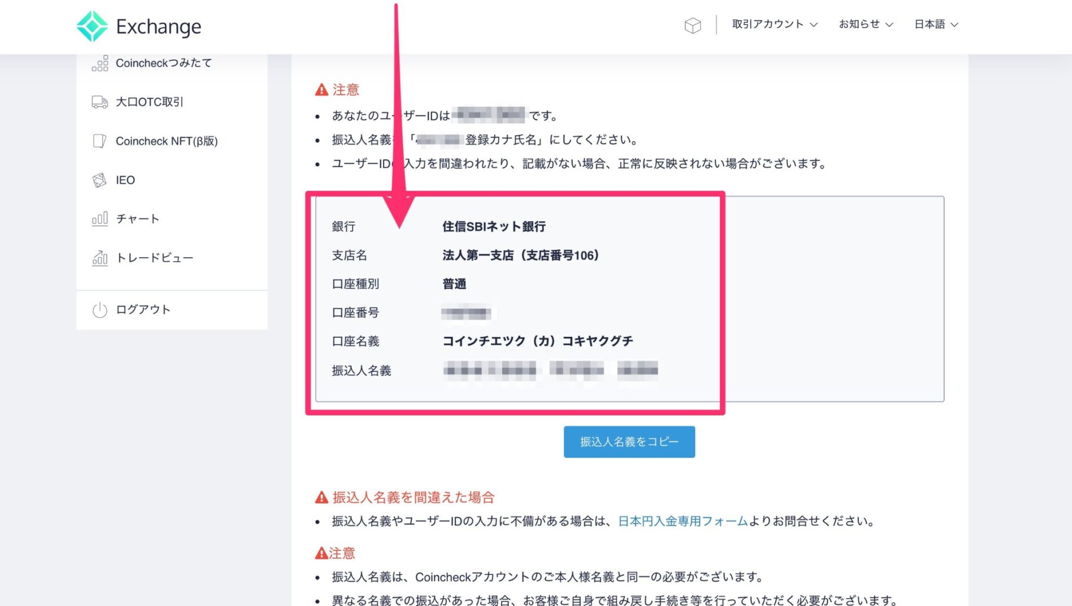Click the red warning icon beside 注意 at top
The height and width of the screenshot is (606, 1072).
pyautogui.click(x=322, y=90)
